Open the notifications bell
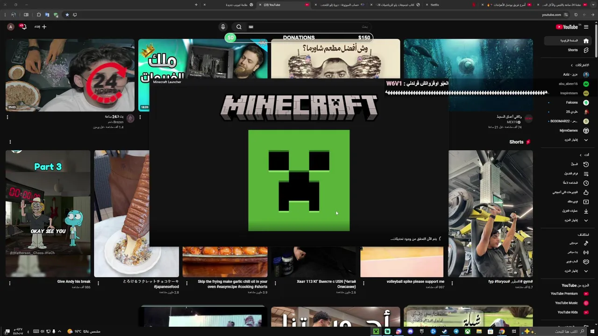The height and width of the screenshot is (336, 598). (x=23, y=27)
